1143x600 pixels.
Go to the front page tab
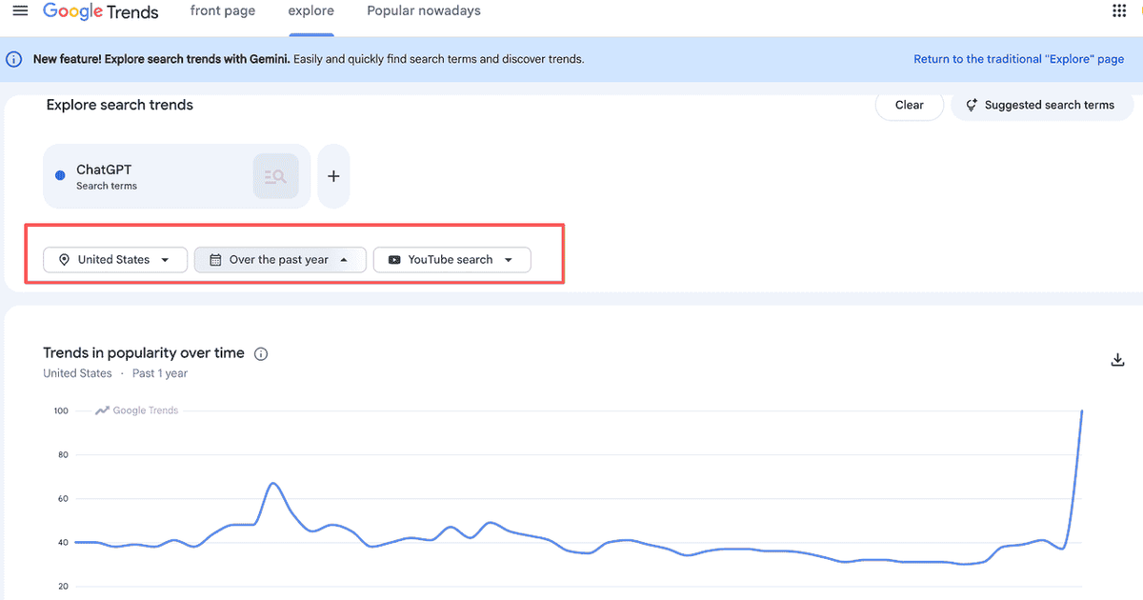coord(222,11)
